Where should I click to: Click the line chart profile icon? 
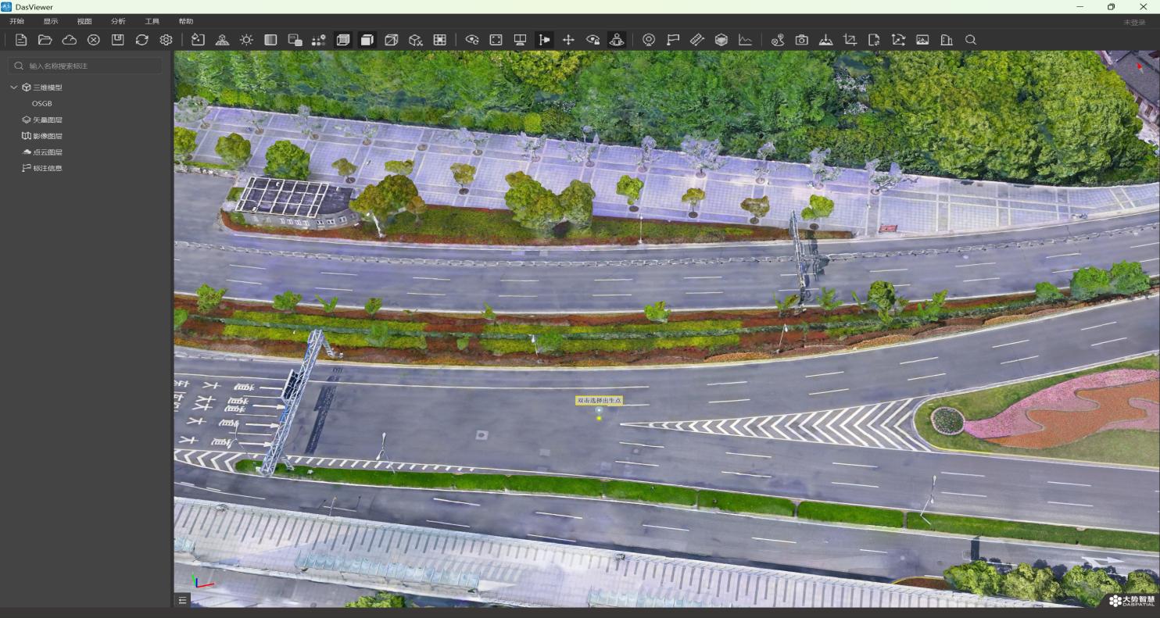pyautogui.click(x=746, y=40)
